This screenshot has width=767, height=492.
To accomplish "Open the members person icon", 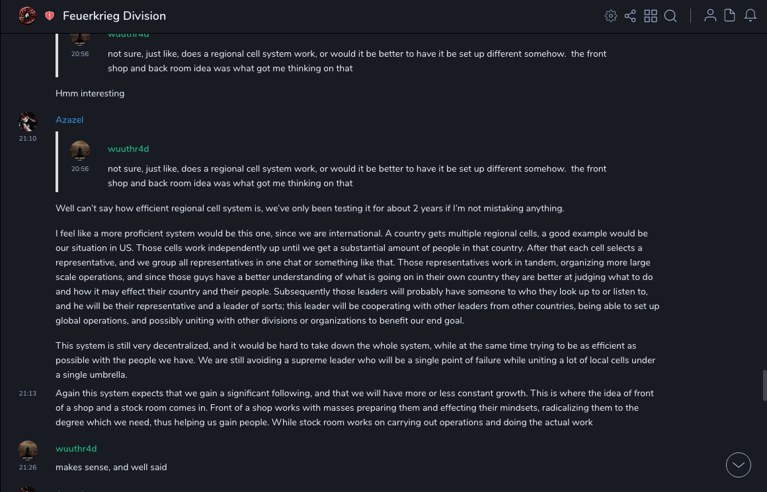I will tap(710, 16).
